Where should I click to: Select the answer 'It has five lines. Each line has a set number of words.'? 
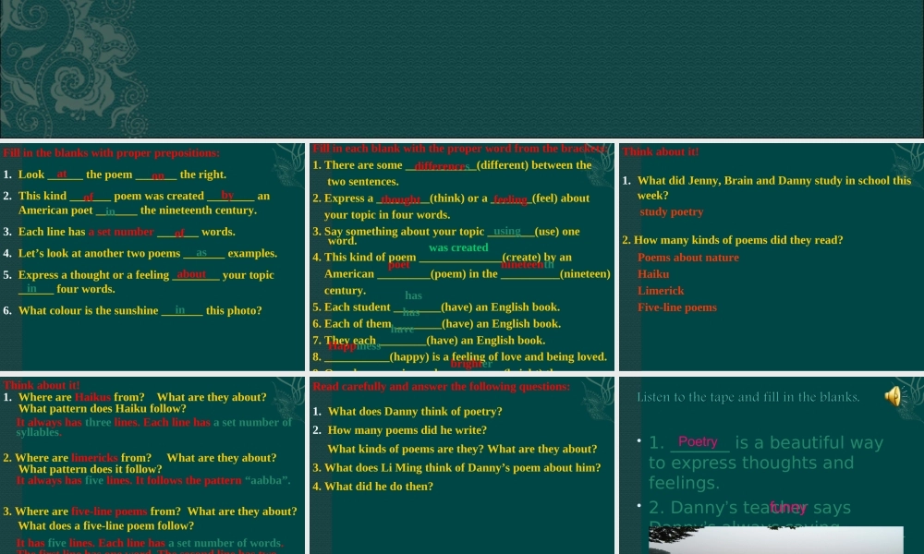click(150, 543)
